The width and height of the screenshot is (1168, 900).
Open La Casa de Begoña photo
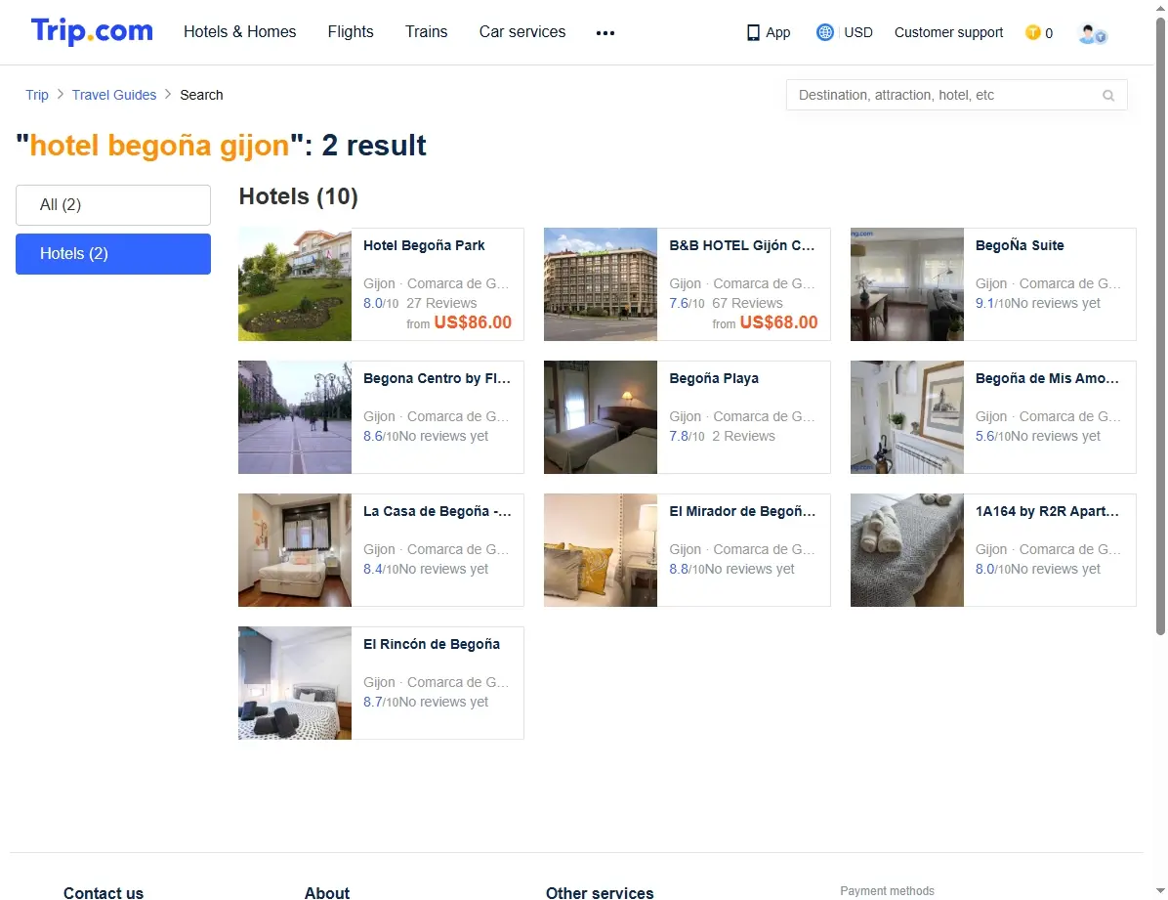click(295, 550)
